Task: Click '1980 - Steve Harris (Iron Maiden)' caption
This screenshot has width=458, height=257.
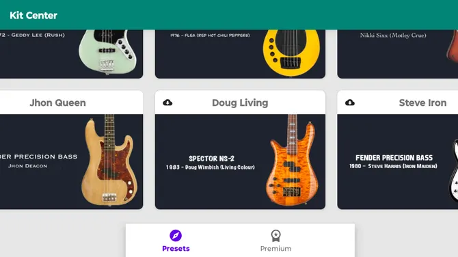Action: pyautogui.click(x=394, y=166)
